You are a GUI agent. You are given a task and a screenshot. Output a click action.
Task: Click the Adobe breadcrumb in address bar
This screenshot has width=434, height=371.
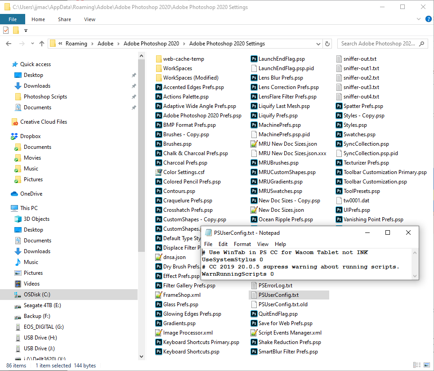105,44
